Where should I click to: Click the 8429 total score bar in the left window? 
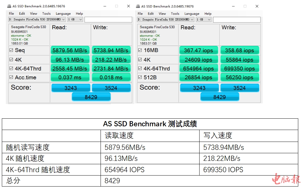91,97
